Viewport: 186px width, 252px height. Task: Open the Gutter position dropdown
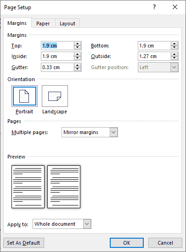pyautogui.click(x=174, y=67)
